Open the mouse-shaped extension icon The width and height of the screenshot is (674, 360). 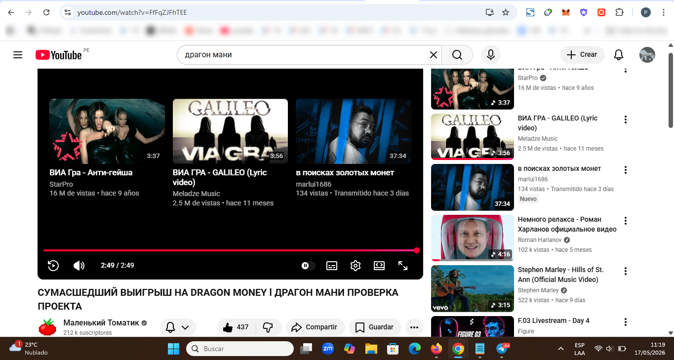point(548,12)
